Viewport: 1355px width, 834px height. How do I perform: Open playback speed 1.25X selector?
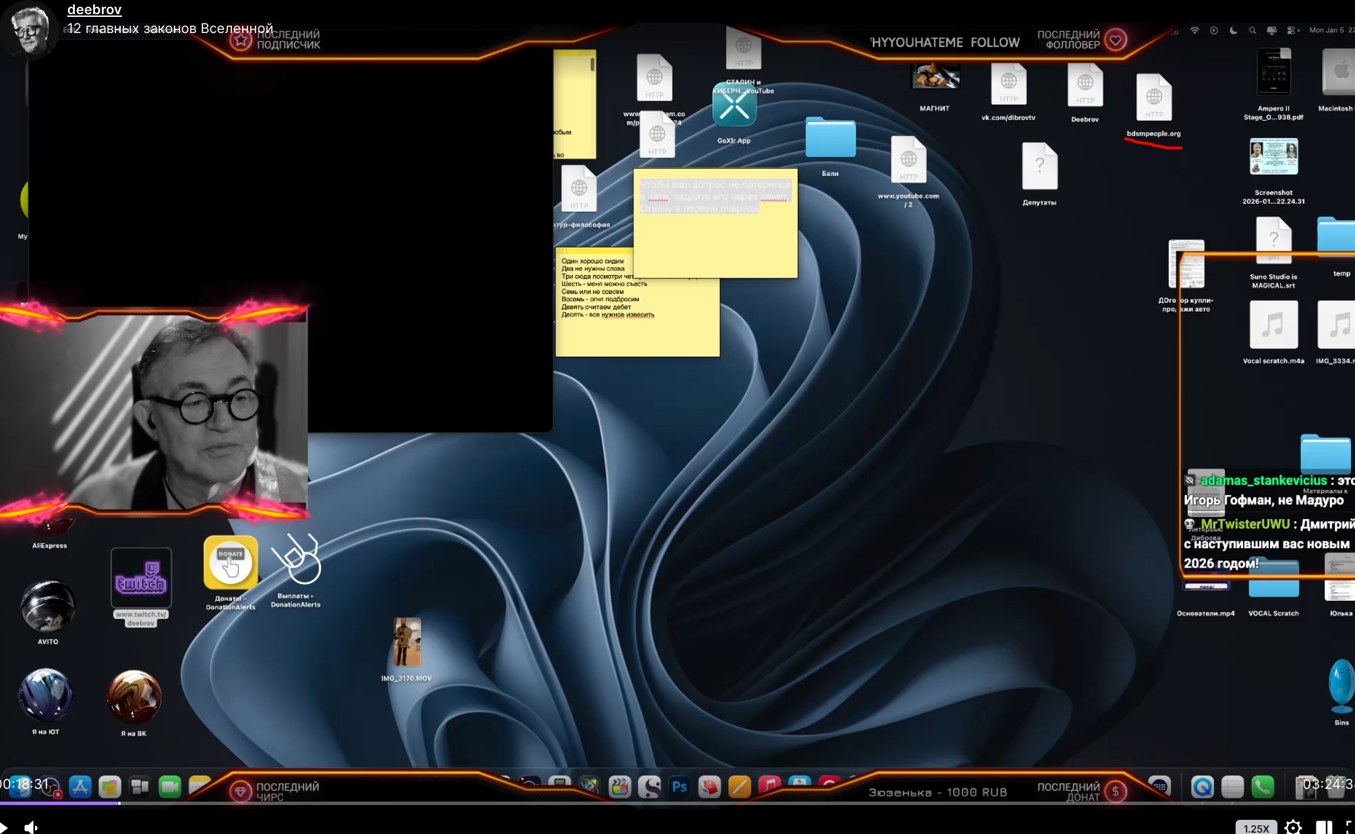pos(1256,827)
